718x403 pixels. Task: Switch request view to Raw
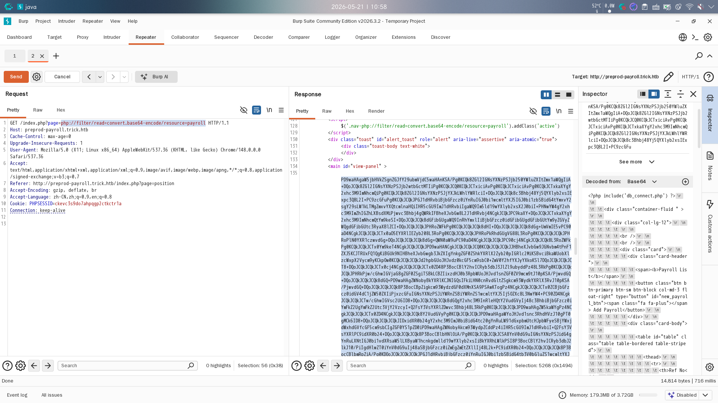(38, 110)
